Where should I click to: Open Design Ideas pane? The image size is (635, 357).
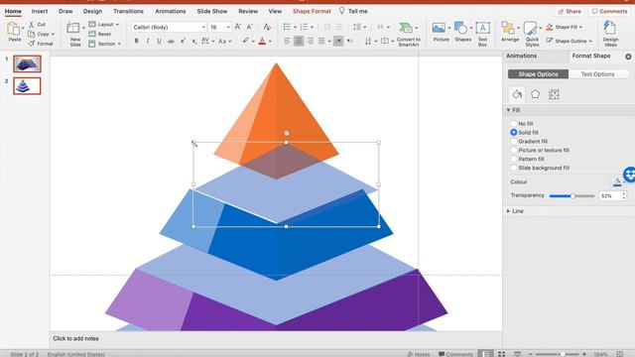[610, 34]
